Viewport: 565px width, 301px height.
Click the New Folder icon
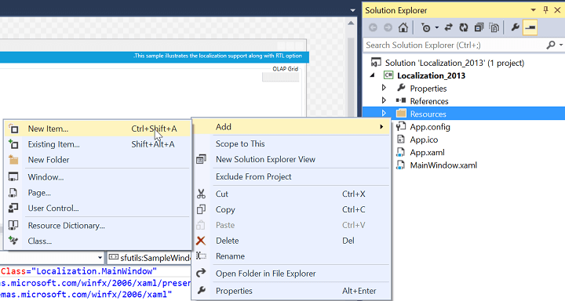click(13, 159)
